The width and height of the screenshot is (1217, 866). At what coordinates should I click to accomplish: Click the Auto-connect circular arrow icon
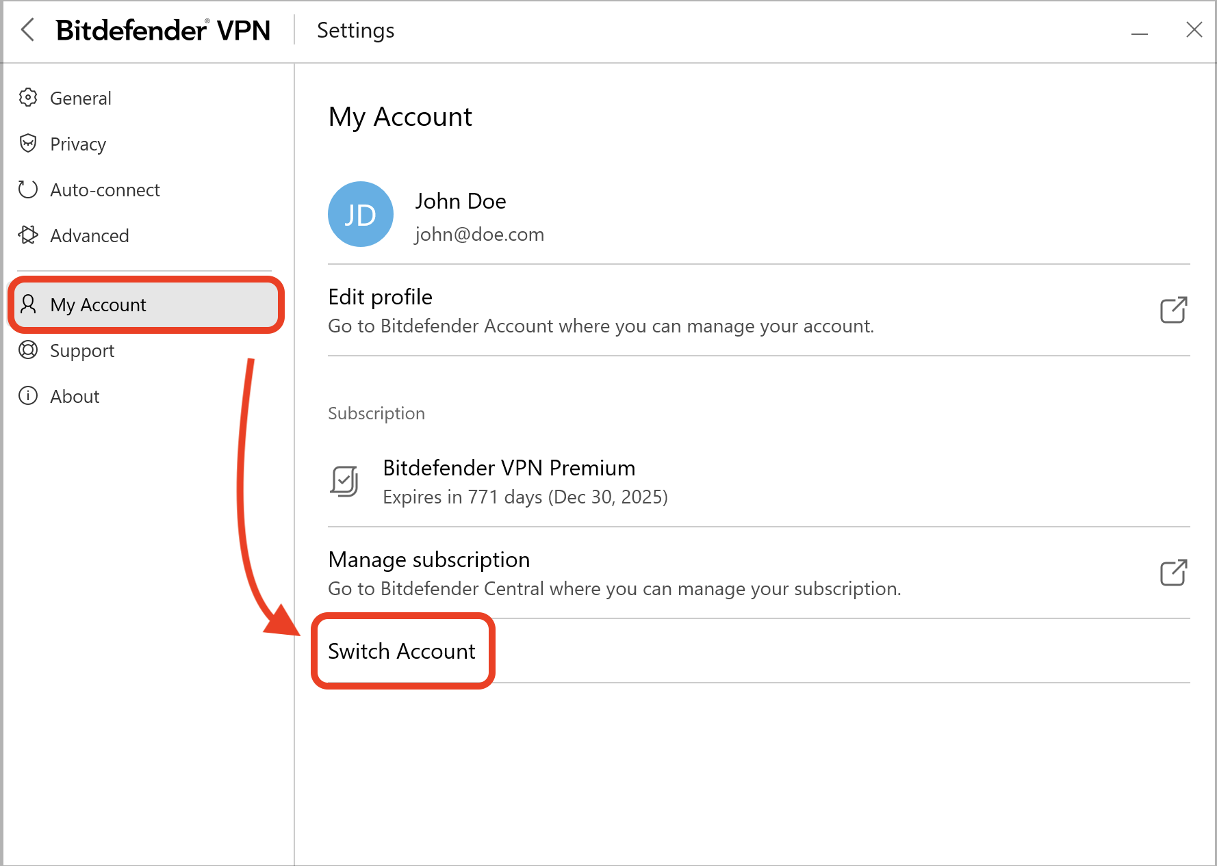[28, 189]
